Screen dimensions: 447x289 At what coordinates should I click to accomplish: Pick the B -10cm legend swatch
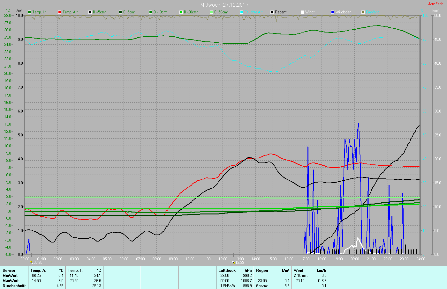[151, 12]
